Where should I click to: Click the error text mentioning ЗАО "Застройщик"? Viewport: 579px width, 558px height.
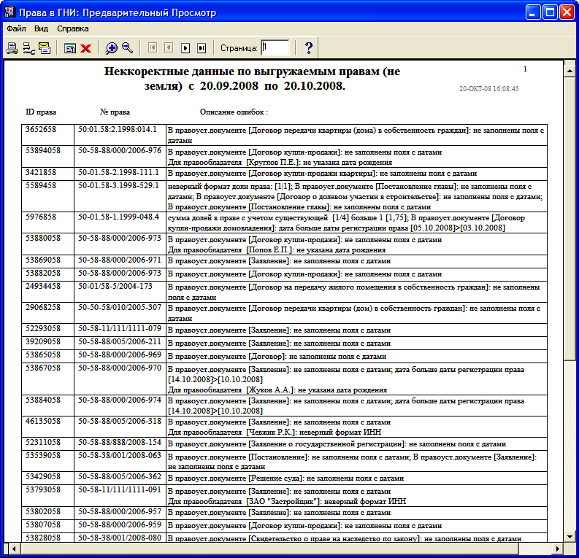click(287, 501)
